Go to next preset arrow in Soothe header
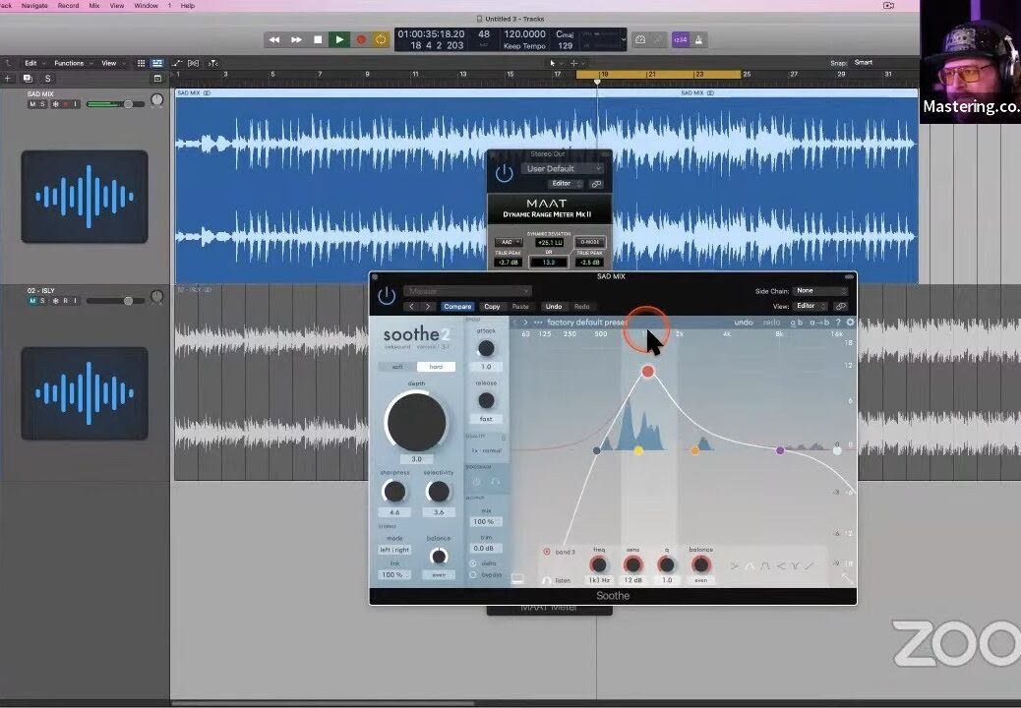Image resolution: width=1021 pixels, height=708 pixels. pos(428,307)
